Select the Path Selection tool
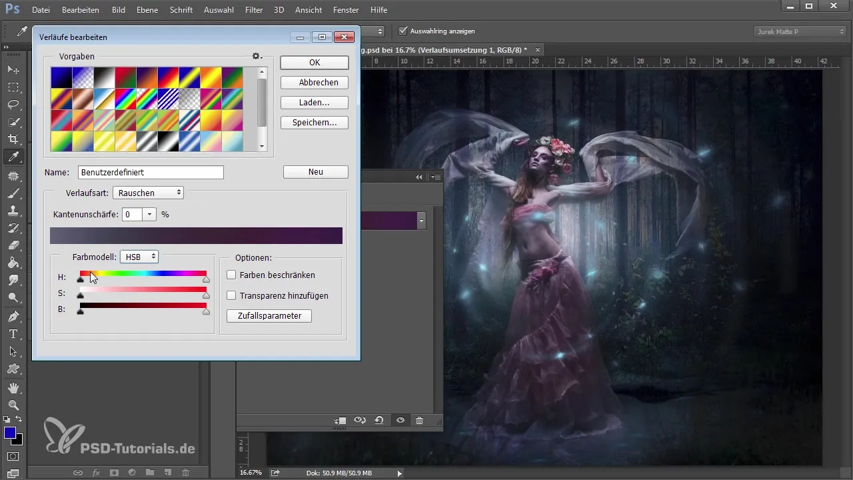This screenshot has height=480, width=853. tap(13, 351)
